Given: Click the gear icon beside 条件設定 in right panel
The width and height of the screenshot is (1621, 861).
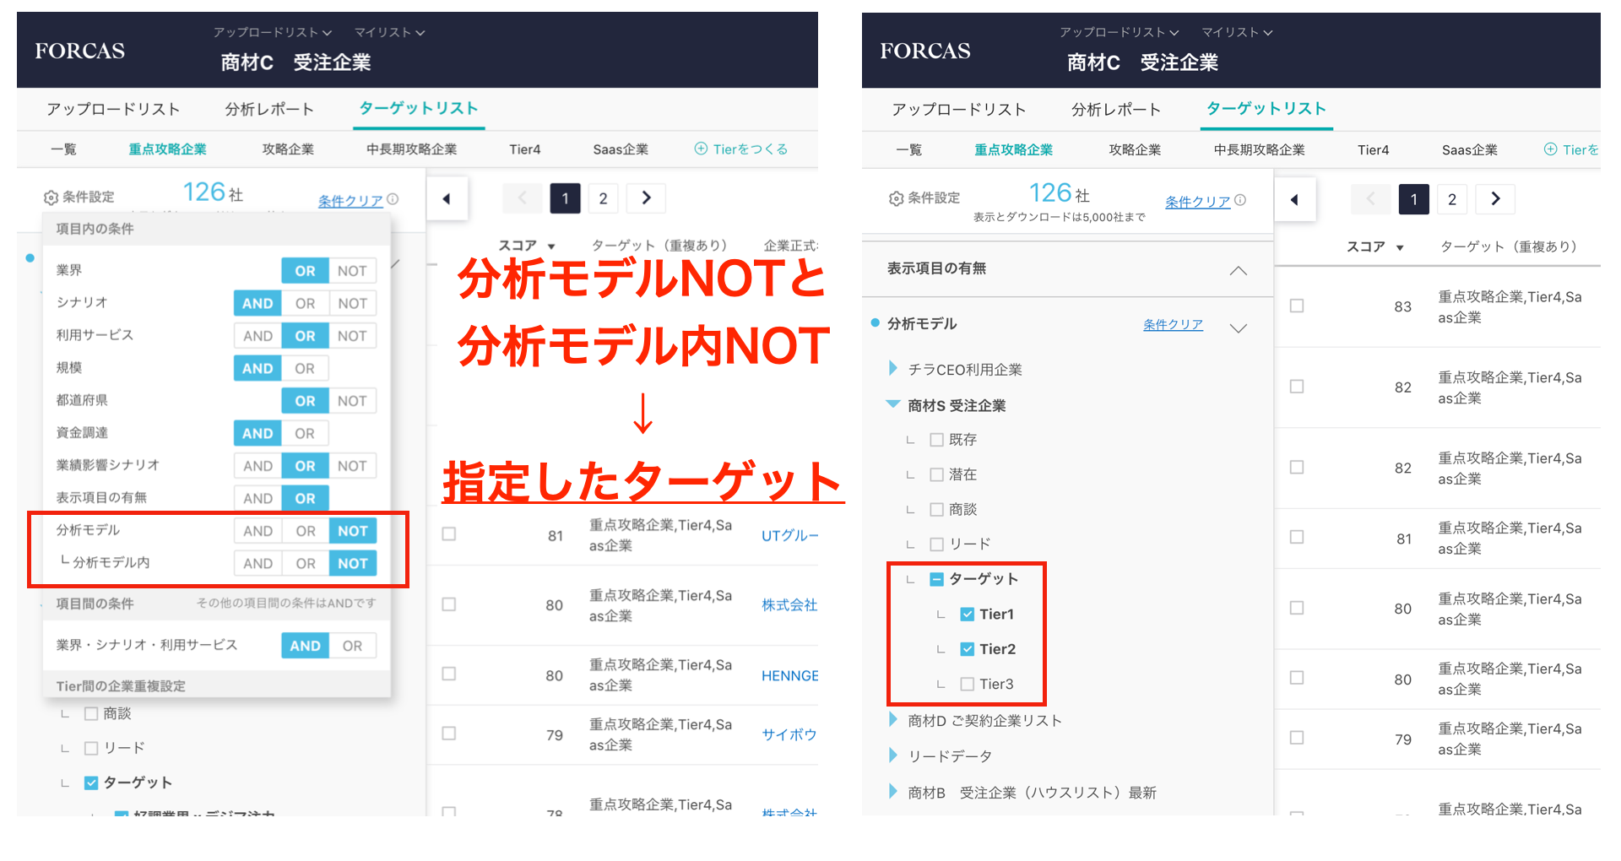Looking at the screenshot, I should tap(896, 198).
